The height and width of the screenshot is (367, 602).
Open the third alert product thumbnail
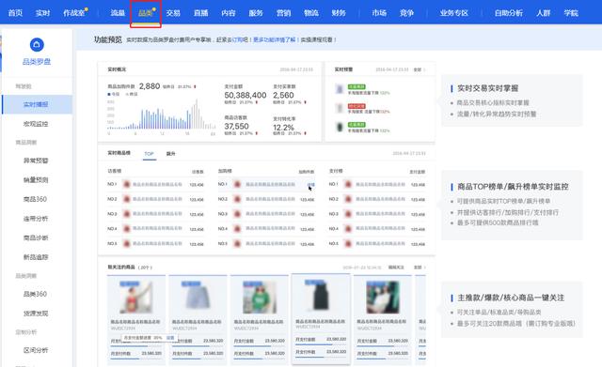tap(340, 127)
